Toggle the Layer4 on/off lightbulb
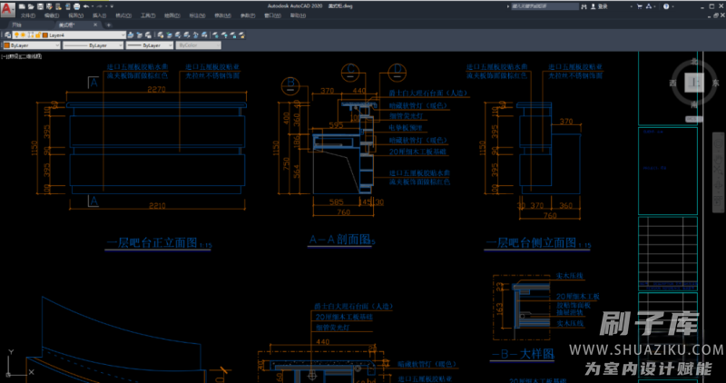This screenshot has height=383, width=726. coord(16,34)
